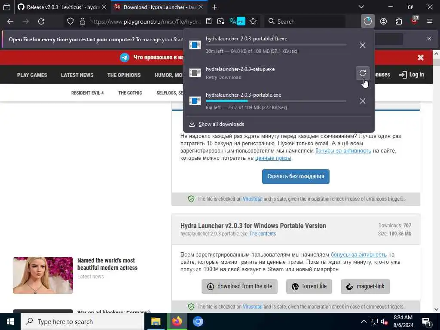Image resolution: width=440 pixels, height=330 pixels.
Task: Click the blue Скачать без ожидания button
Action: [x=296, y=177]
